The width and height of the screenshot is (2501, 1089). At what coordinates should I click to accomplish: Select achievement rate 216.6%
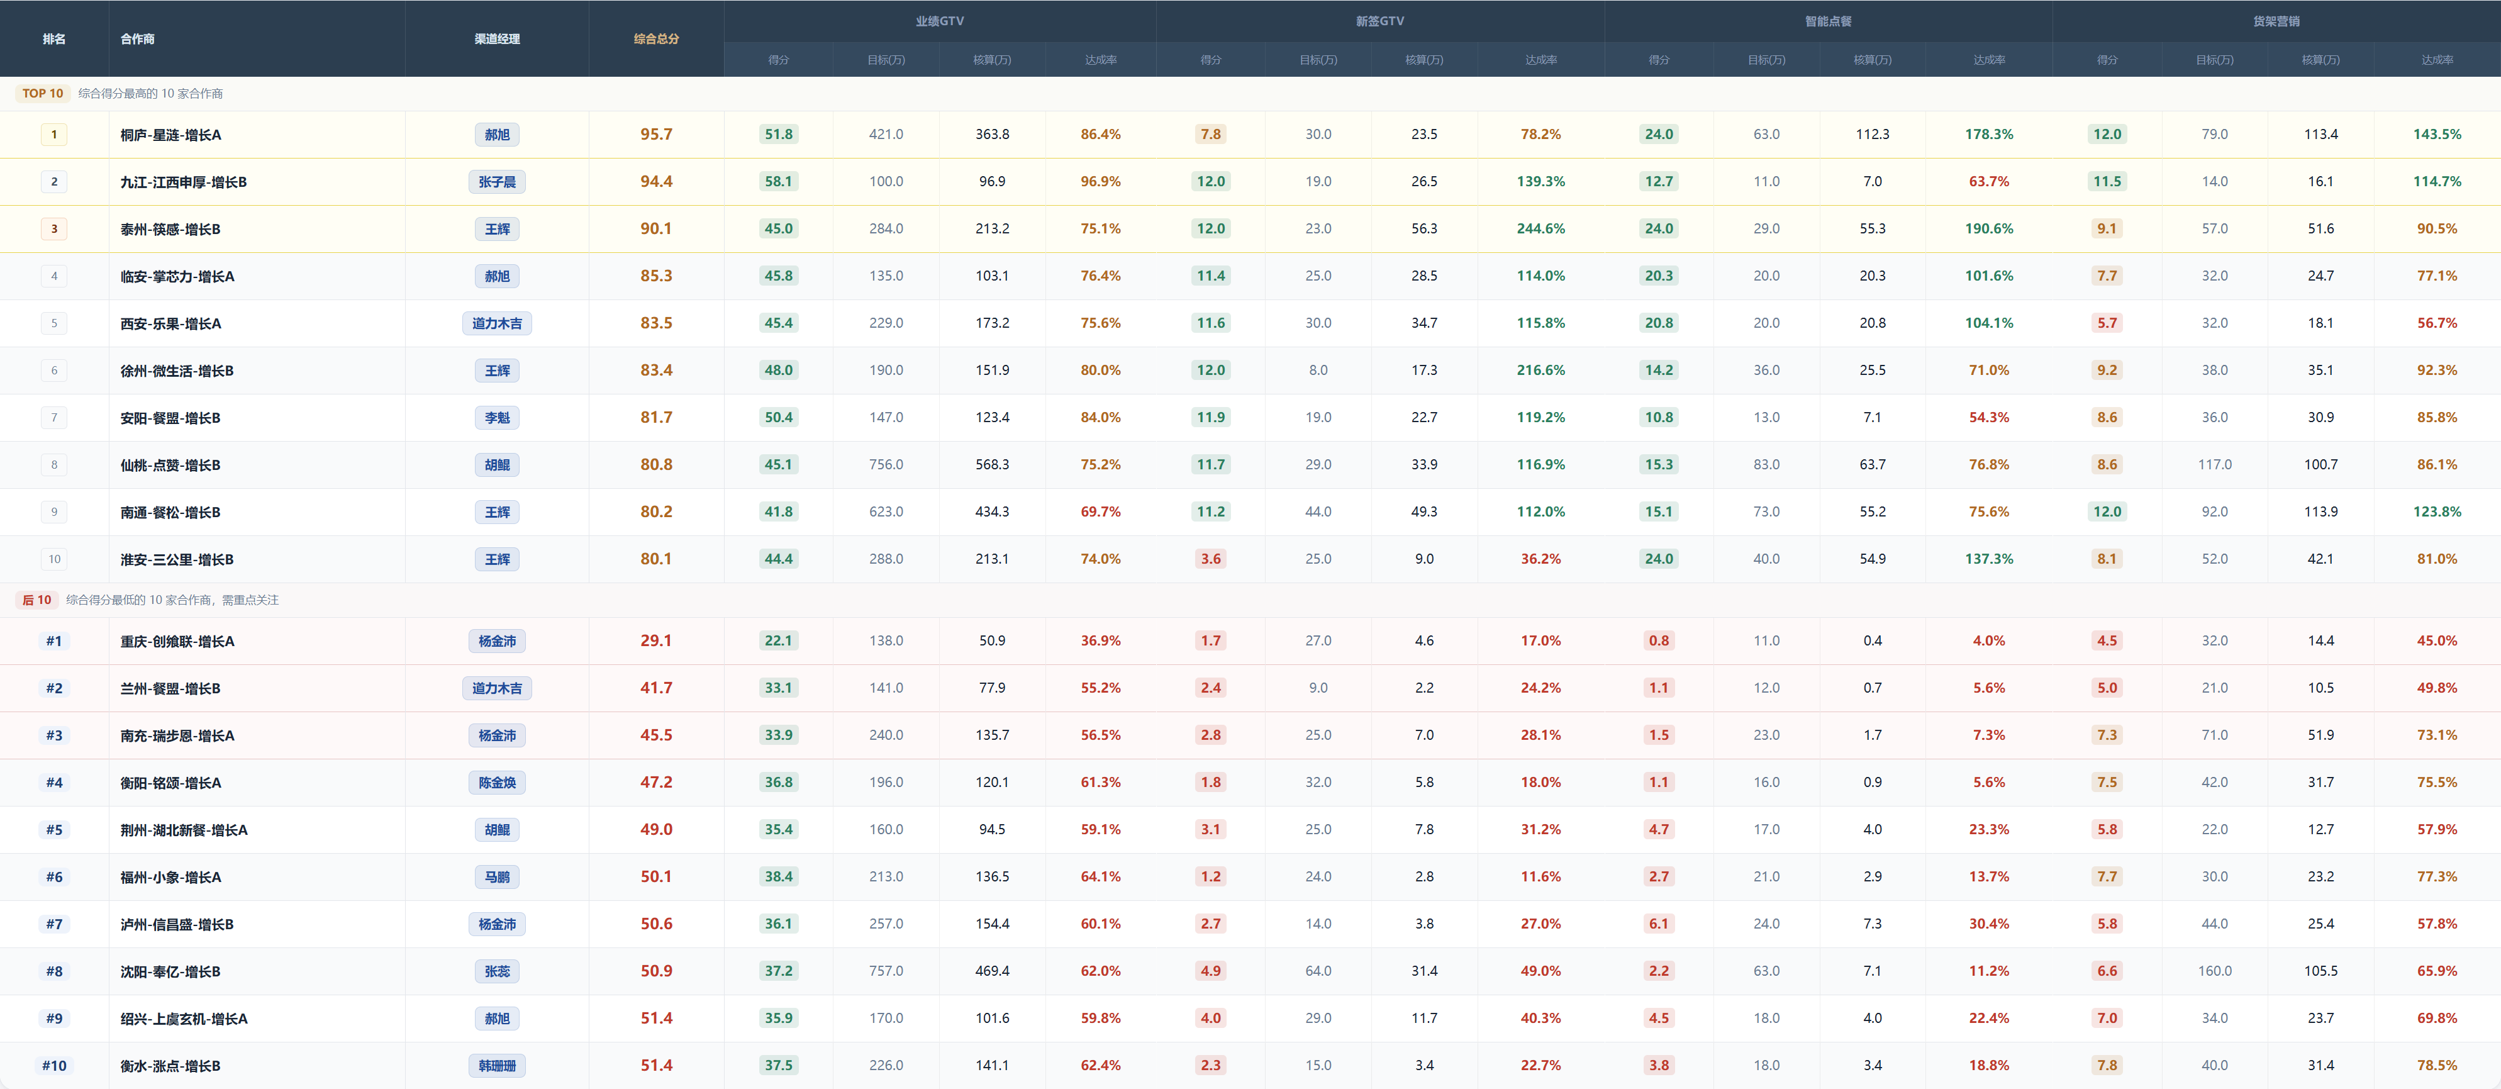click(x=1541, y=370)
